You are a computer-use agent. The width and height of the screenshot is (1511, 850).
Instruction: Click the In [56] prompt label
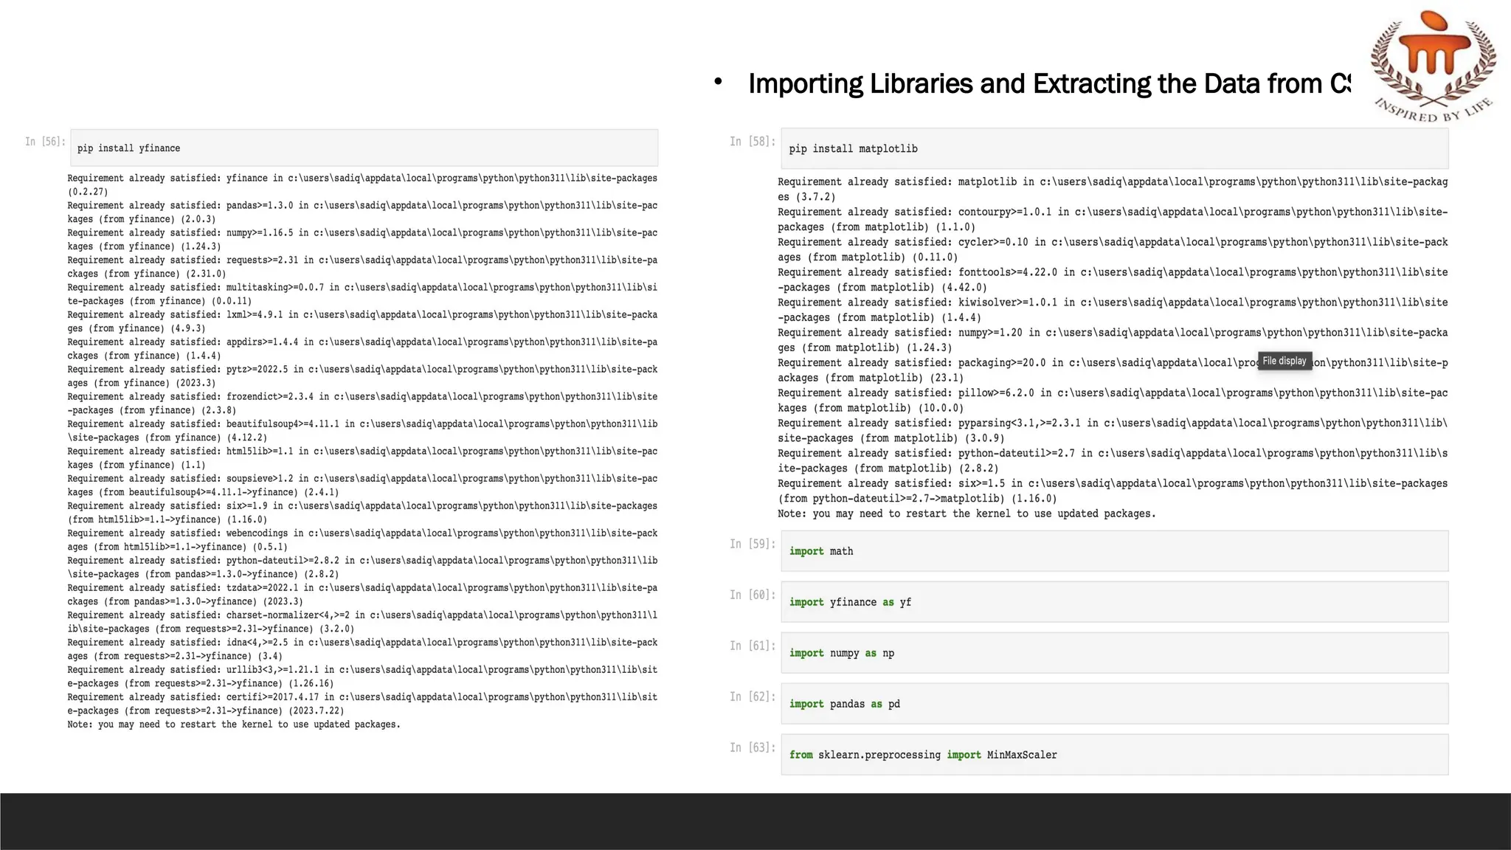coord(45,142)
